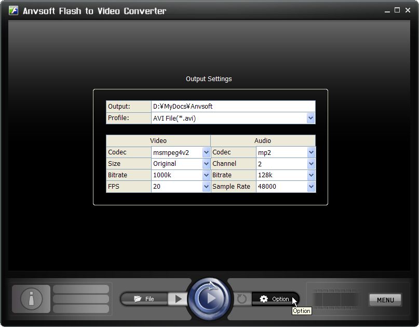
Task: Open the Video Bitrate dropdown arrow
Action: point(206,175)
